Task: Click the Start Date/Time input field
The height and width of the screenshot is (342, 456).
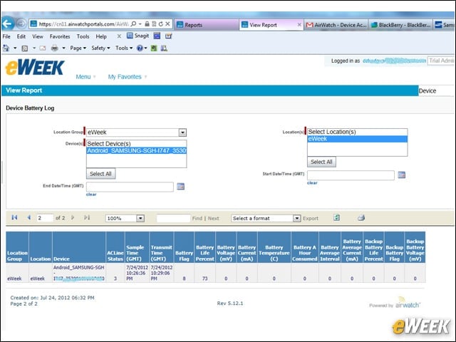Action: coord(351,175)
